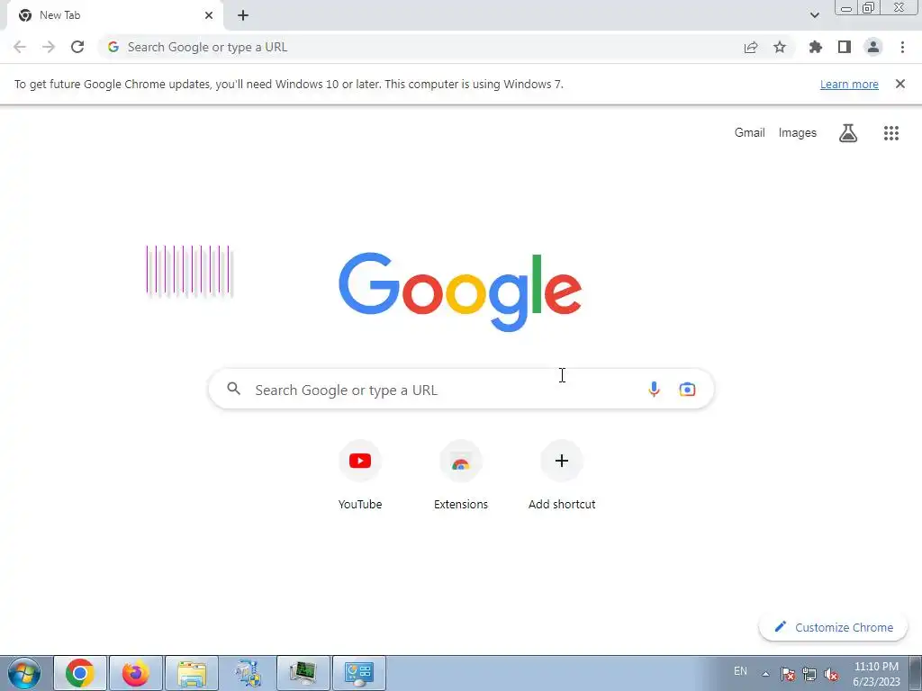The image size is (922, 691).
Task: Open the side panel
Action: click(845, 47)
